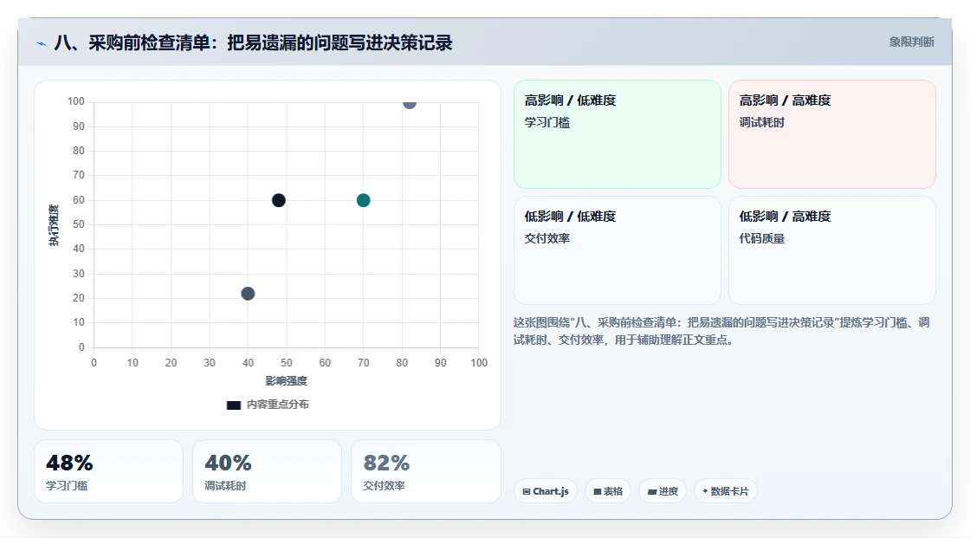Click the 代码质量 quadrant text
This screenshot has width=970, height=538.
point(761,238)
